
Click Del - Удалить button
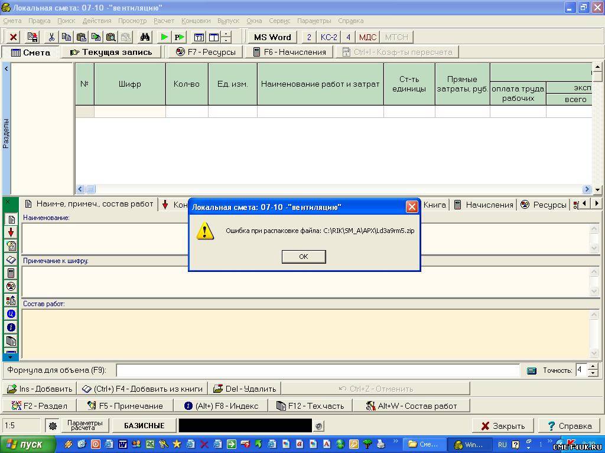[245, 389]
